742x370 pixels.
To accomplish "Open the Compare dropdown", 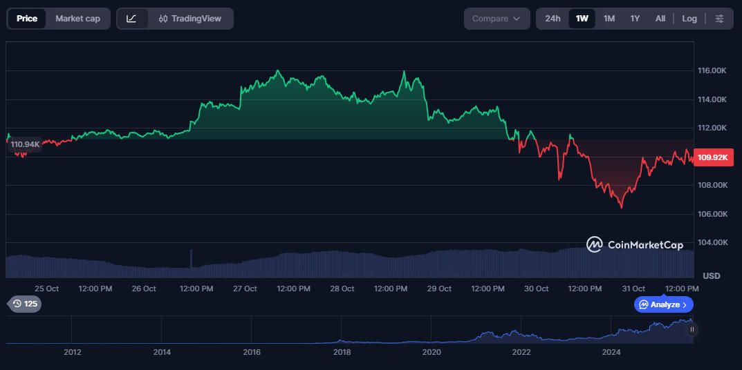I will click(496, 19).
